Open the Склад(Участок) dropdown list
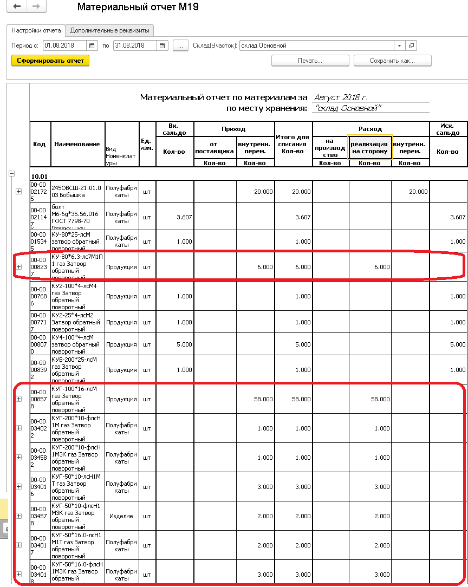Screen dimensions: 468x587 tap(399, 46)
